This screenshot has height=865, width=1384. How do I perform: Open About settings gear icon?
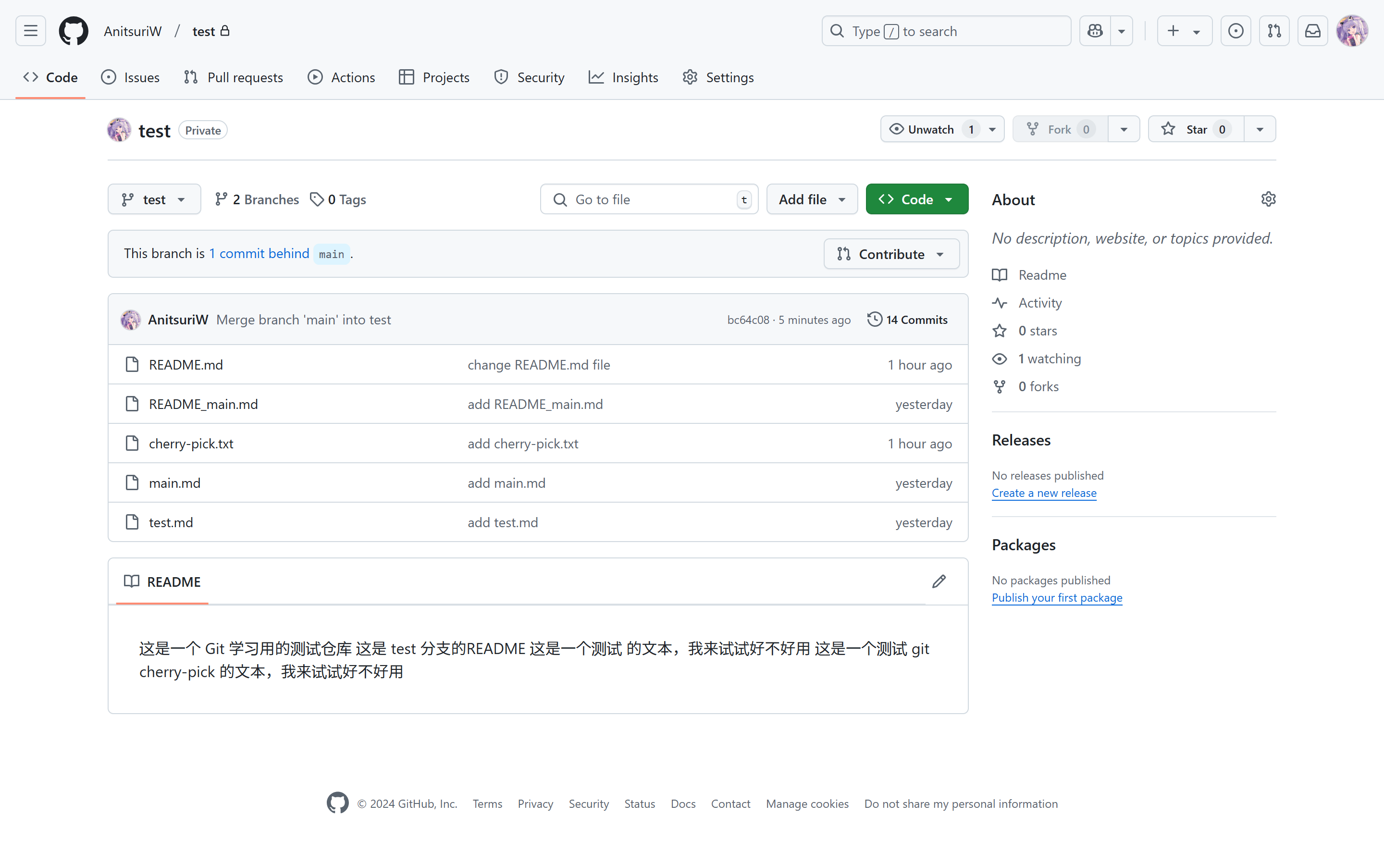tap(1268, 199)
